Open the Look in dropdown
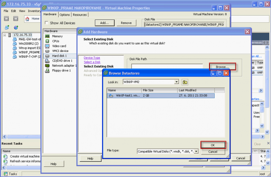Image resolution: width=271 pixels, height=177 pixels. [x=176, y=82]
